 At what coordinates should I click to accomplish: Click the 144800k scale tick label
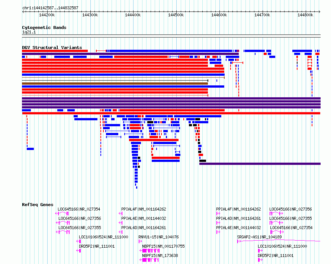pos(305,15)
